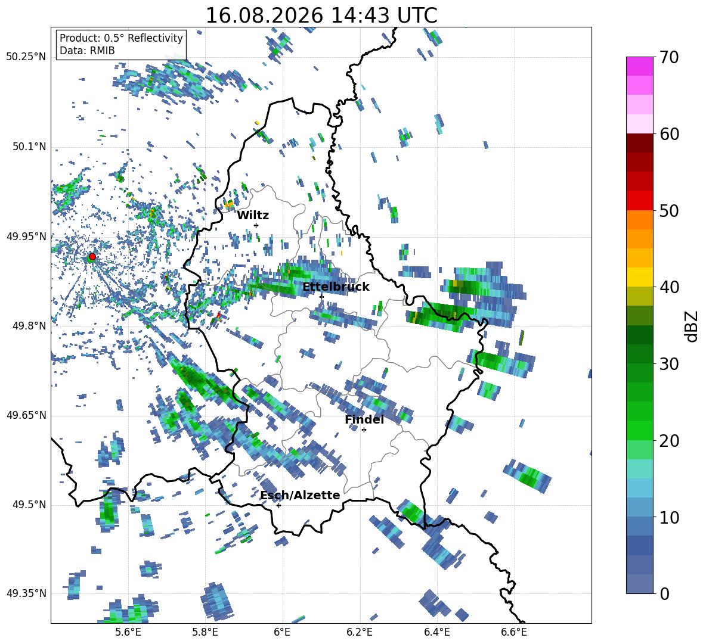Click the bright green 20 dBZ colorbar segment

pyautogui.click(x=639, y=430)
